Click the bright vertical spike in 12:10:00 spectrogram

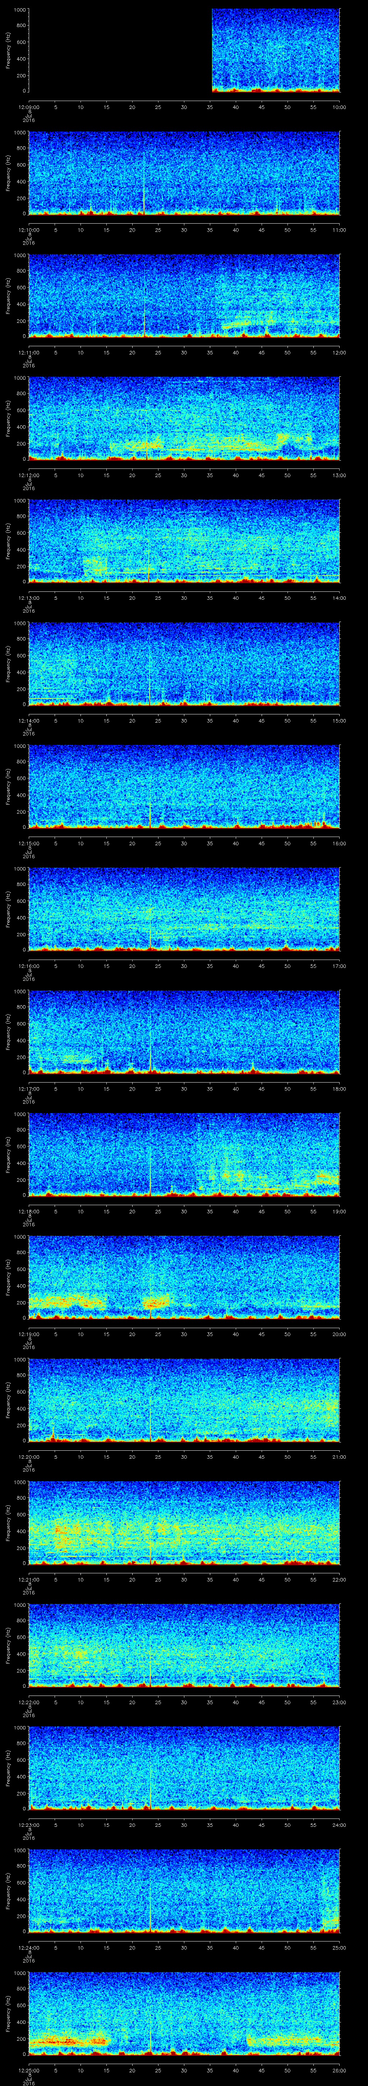coord(144,186)
